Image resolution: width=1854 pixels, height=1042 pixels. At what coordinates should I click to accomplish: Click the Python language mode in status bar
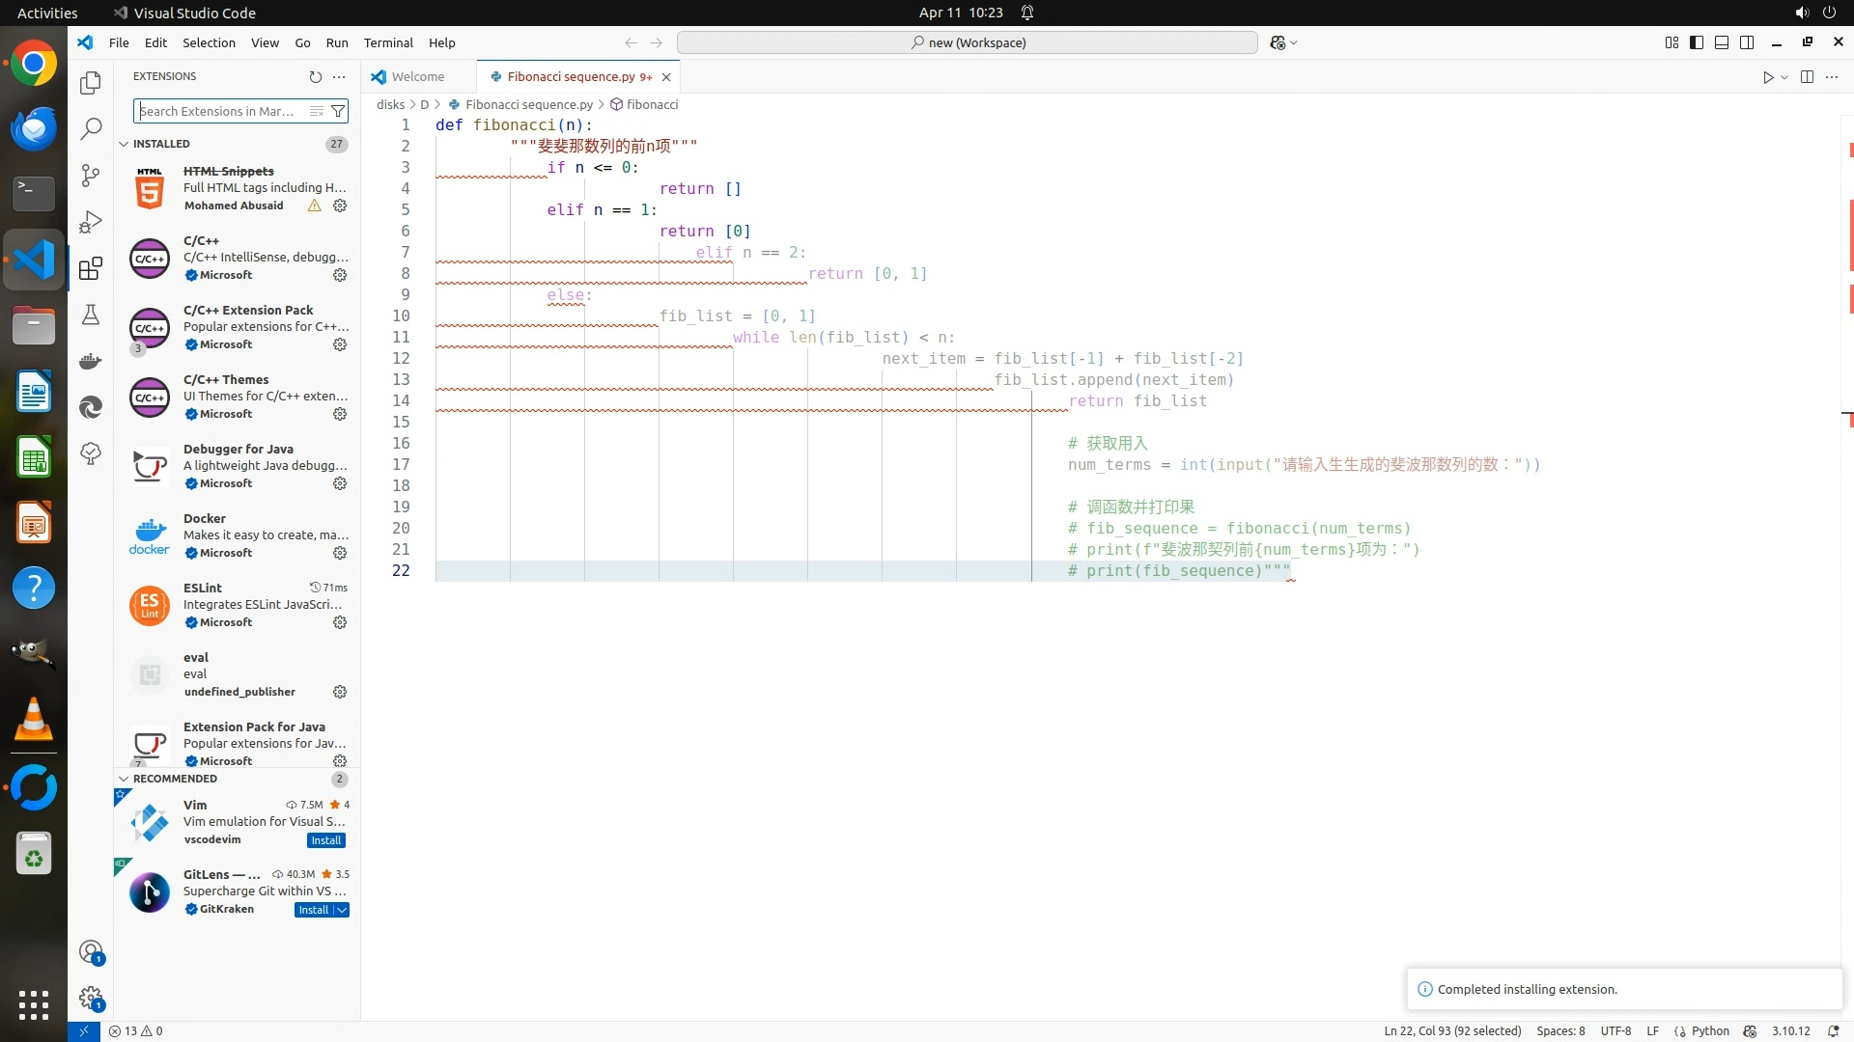coord(1709,1030)
